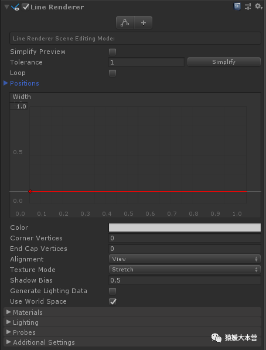Toggle the Loop checkbox
266x350 pixels.
112,73
